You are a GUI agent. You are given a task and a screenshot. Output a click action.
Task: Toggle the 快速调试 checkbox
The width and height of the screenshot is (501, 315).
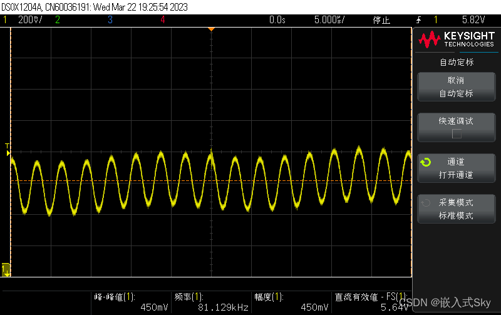457,134
